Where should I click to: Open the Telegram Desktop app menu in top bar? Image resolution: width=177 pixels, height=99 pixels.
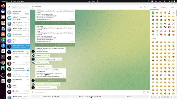(17, 1)
